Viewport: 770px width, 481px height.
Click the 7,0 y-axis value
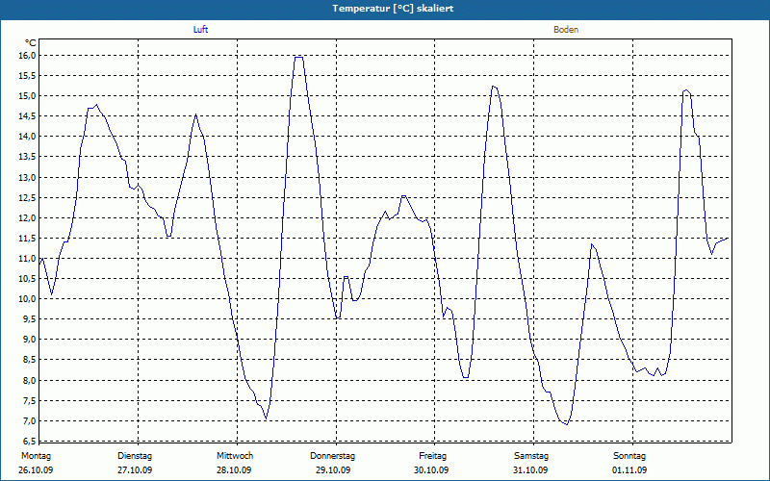[x=30, y=421]
